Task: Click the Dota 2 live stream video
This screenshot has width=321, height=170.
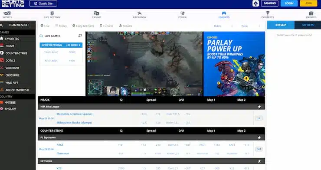Action: [x=144, y=64]
